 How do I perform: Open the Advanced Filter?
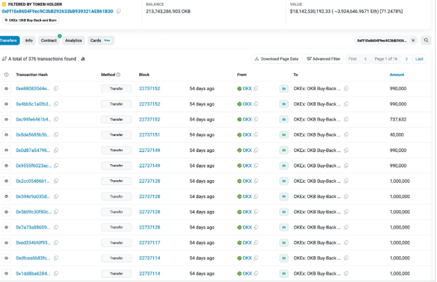tap(323, 59)
